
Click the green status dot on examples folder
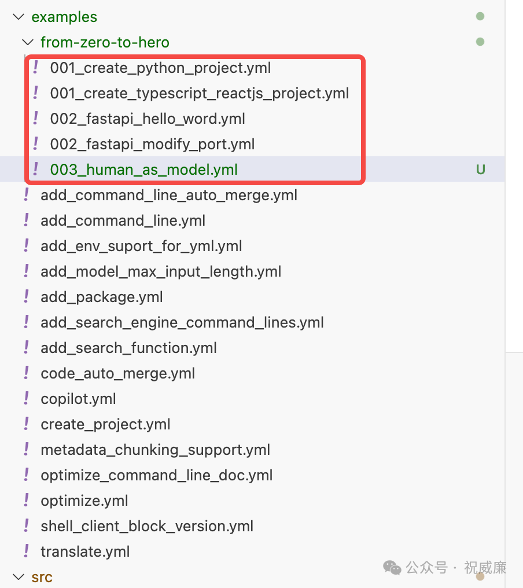pos(480,17)
